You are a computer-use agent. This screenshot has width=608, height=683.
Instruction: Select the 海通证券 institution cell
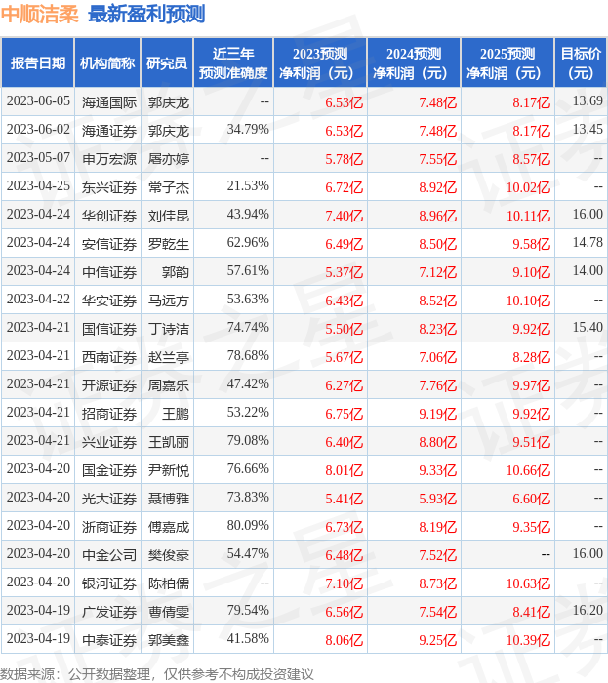(x=109, y=131)
